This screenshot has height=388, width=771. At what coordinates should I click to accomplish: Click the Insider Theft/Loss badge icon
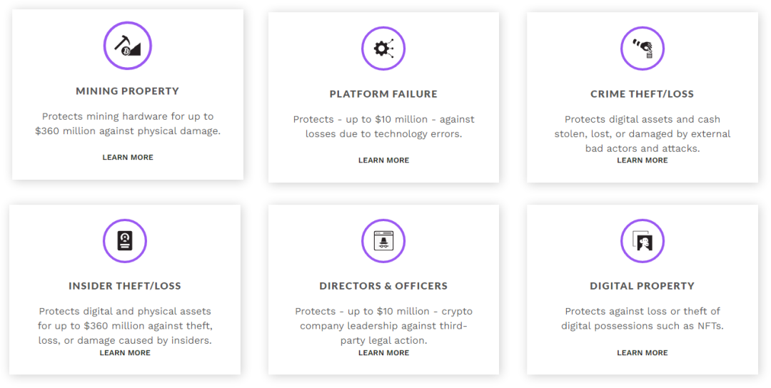click(125, 240)
